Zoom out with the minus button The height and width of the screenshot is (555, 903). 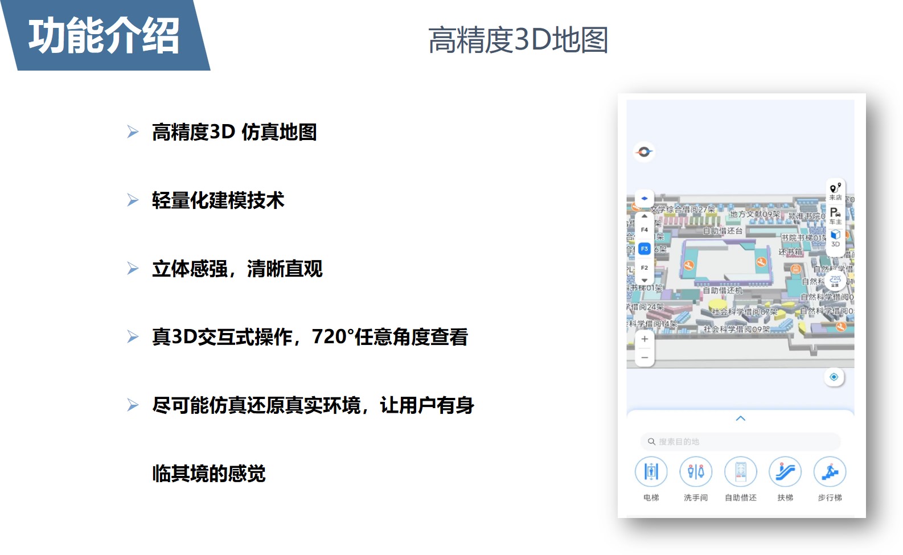click(645, 357)
